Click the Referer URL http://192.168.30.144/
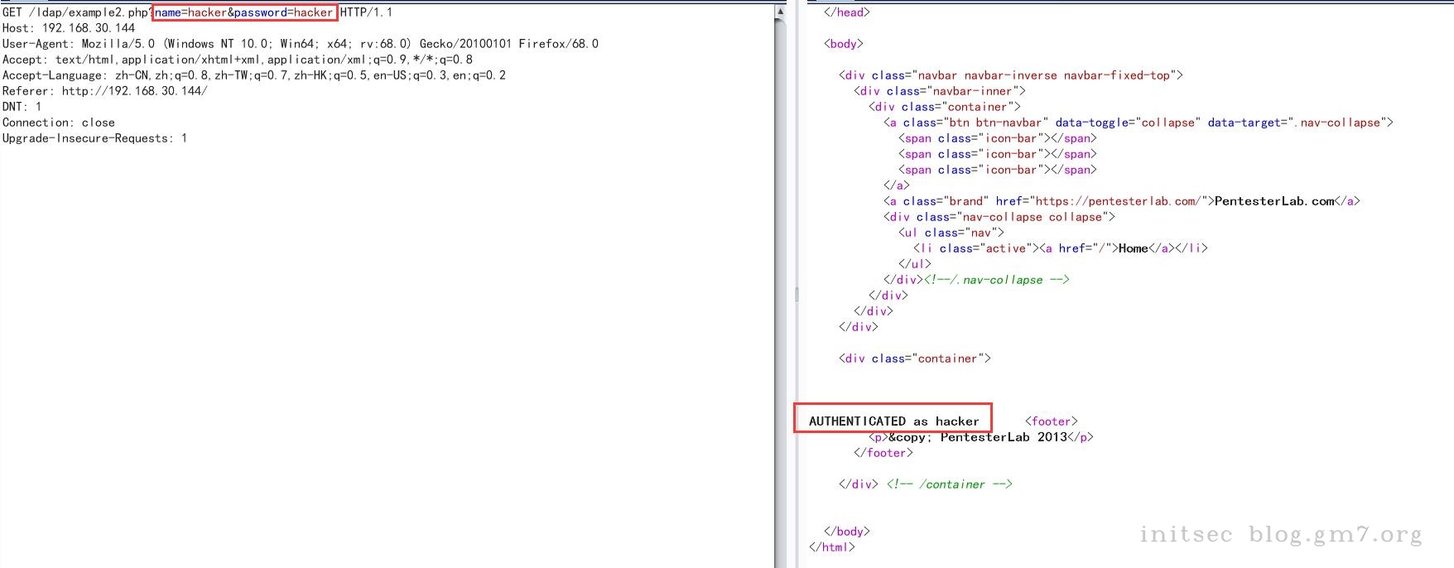This screenshot has width=1454, height=568. click(x=135, y=91)
